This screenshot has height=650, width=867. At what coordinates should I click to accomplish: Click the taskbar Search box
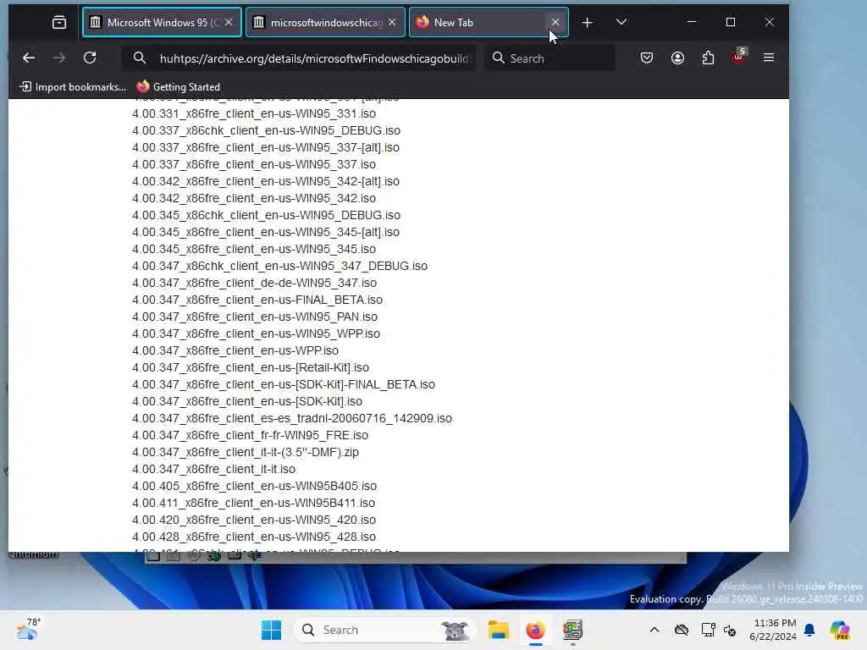pyautogui.click(x=385, y=630)
